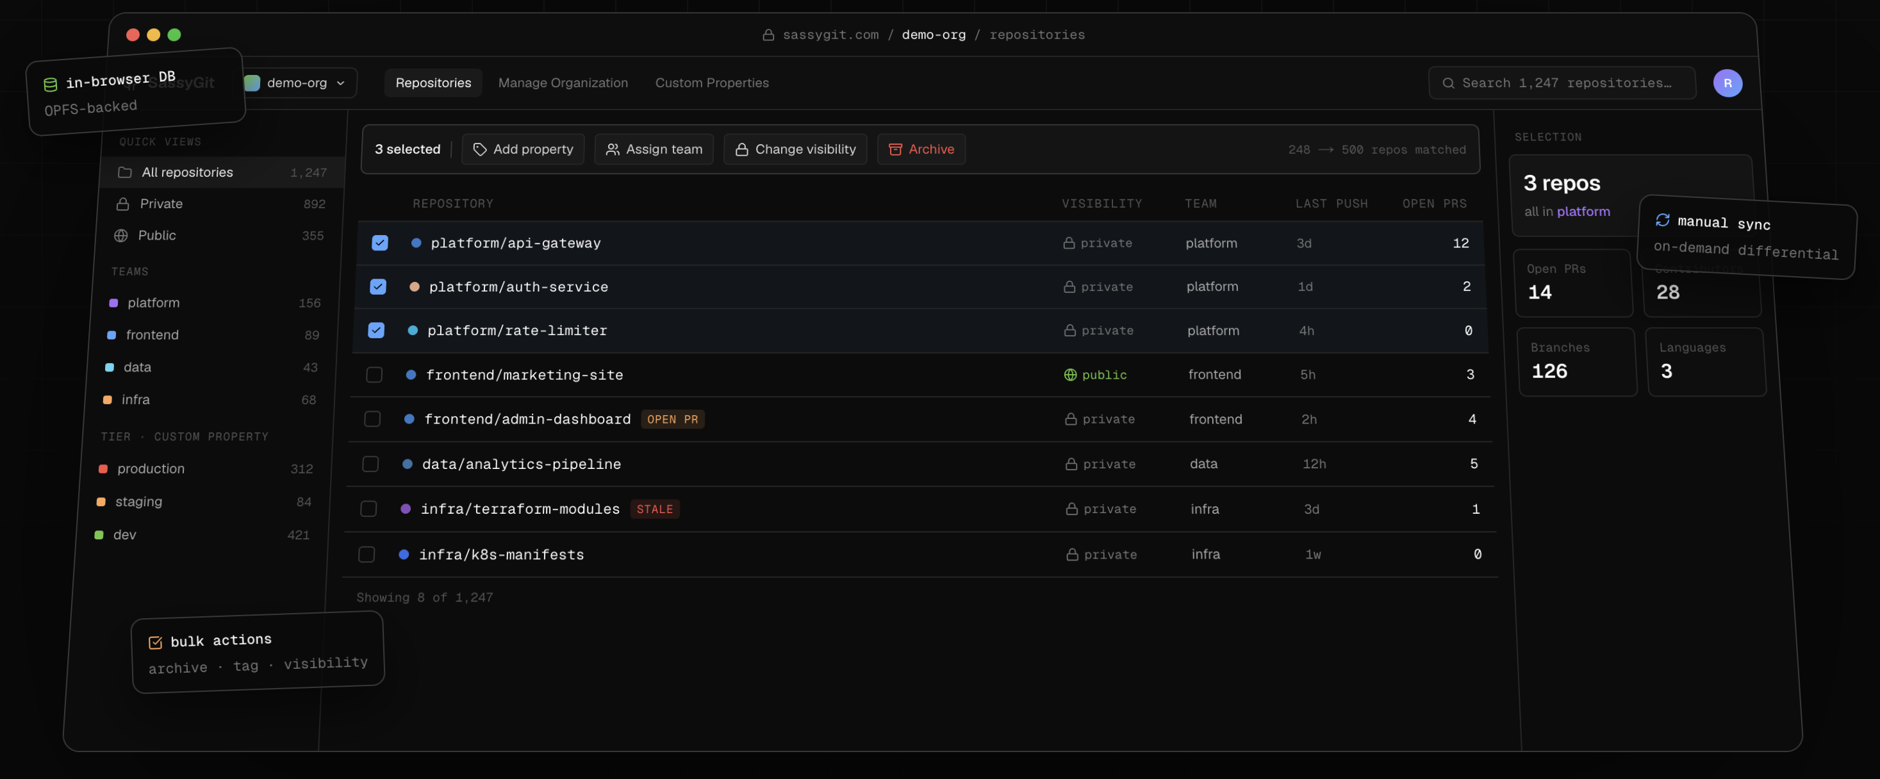Check infra/terraform-modules checkbox
This screenshot has height=779, width=1880.
click(x=368, y=509)
